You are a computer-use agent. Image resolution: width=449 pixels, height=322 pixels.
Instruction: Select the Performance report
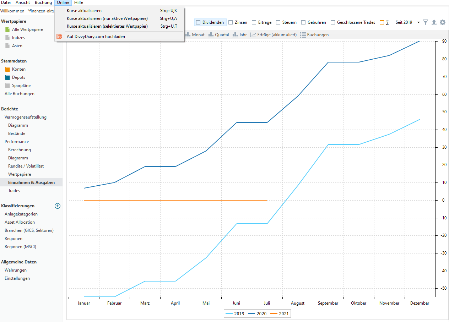(x=17, y=142)
